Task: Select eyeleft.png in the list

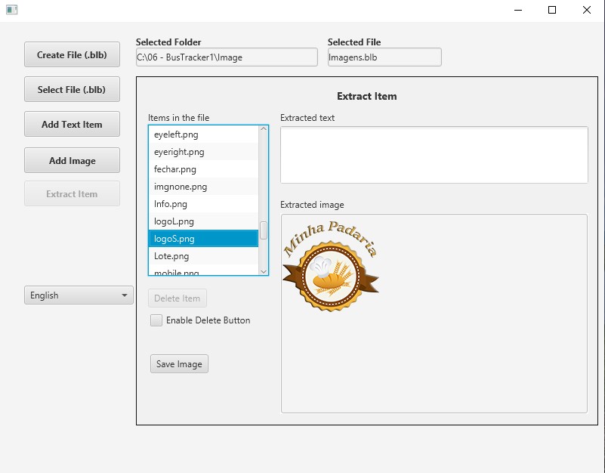Action: 203,134
